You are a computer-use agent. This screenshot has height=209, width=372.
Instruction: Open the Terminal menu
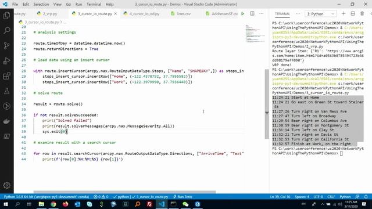94,4
